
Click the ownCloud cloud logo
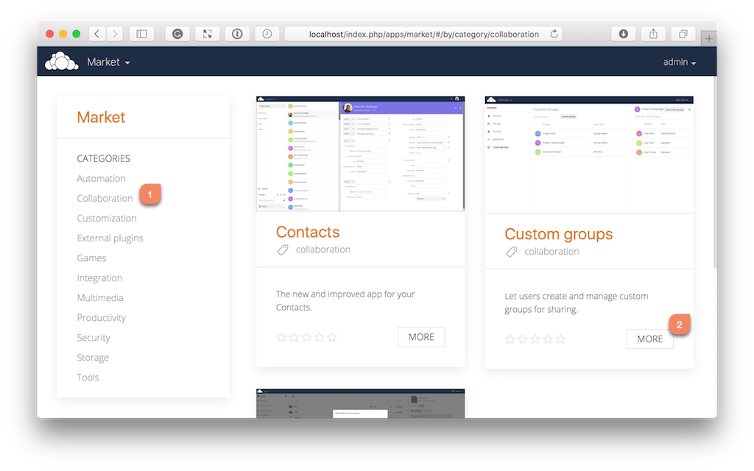pos(60,62)
